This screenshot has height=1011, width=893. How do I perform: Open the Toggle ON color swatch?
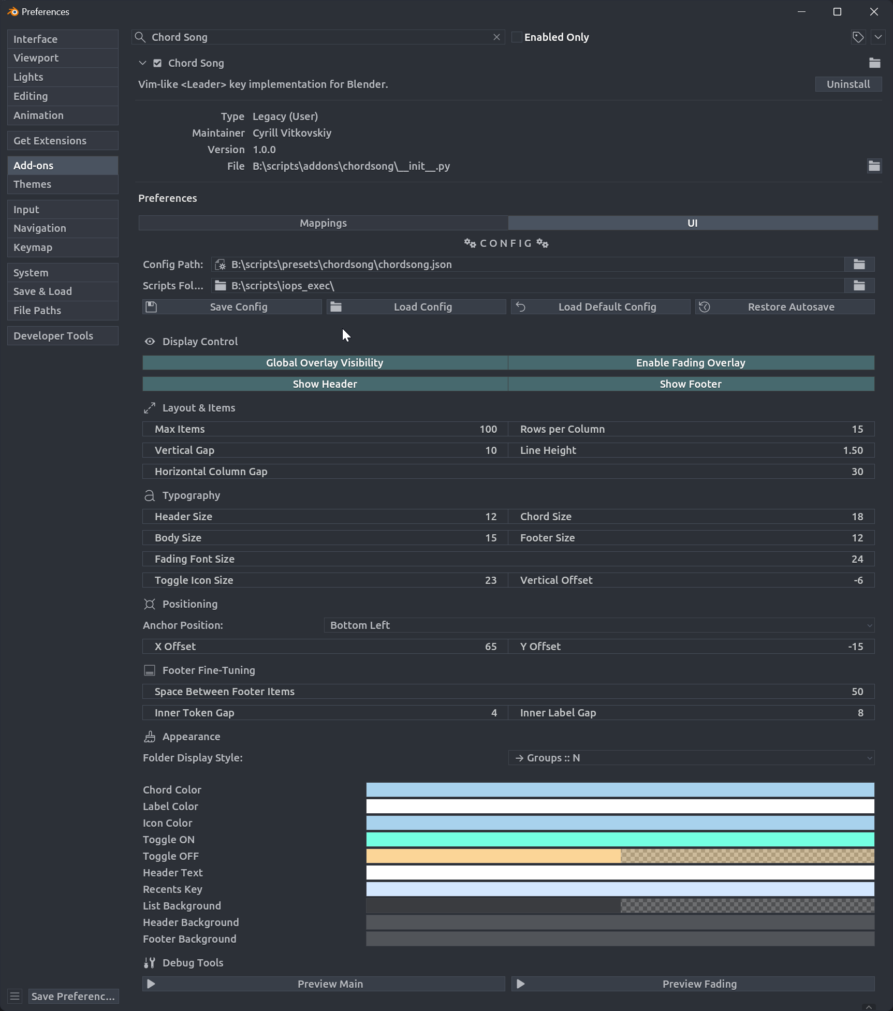point(620,839)
